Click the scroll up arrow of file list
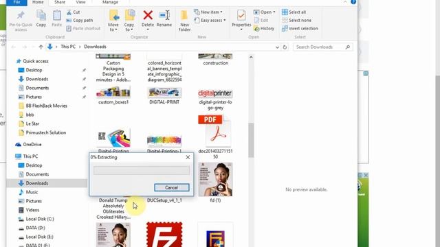Screen dimensions: 440x247 (x=251, y=58)
